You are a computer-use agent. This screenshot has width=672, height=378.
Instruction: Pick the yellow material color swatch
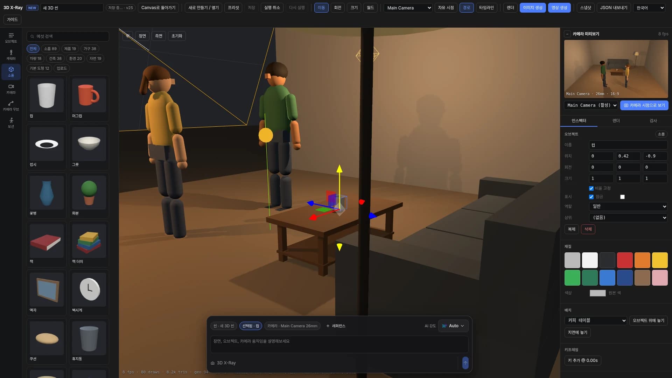point(660,260)
